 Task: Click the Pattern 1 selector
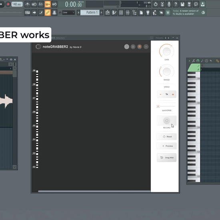pos(90,12)
